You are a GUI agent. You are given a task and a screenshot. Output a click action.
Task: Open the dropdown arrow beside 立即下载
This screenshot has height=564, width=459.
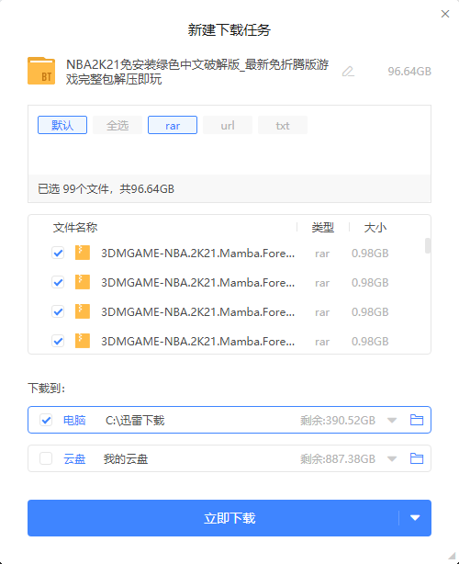[x=415, y=518]
